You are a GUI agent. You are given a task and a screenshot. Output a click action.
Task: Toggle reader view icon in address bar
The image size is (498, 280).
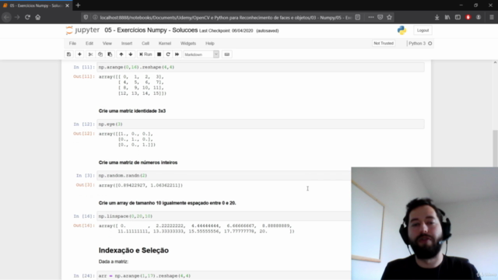pos(358,17)
